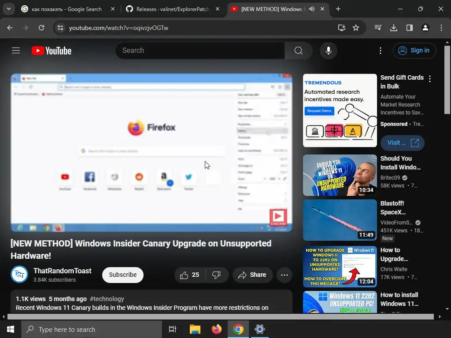The height and width of the screenshot is (338, 451).
Task: Go back to previous page
Action: [x=10, y=28]
